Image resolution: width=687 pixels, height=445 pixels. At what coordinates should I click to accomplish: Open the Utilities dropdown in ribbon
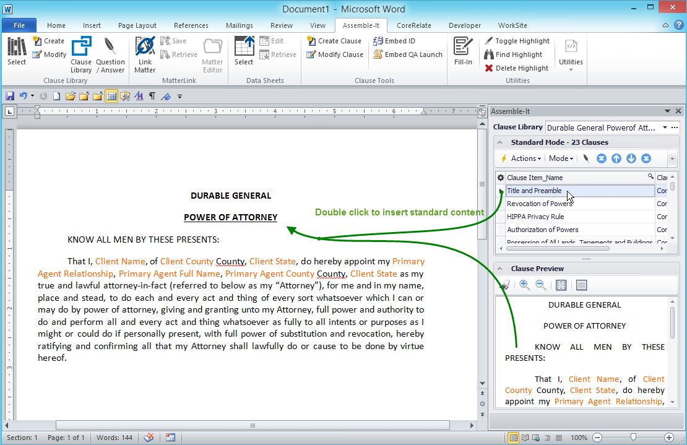(571, 54)
